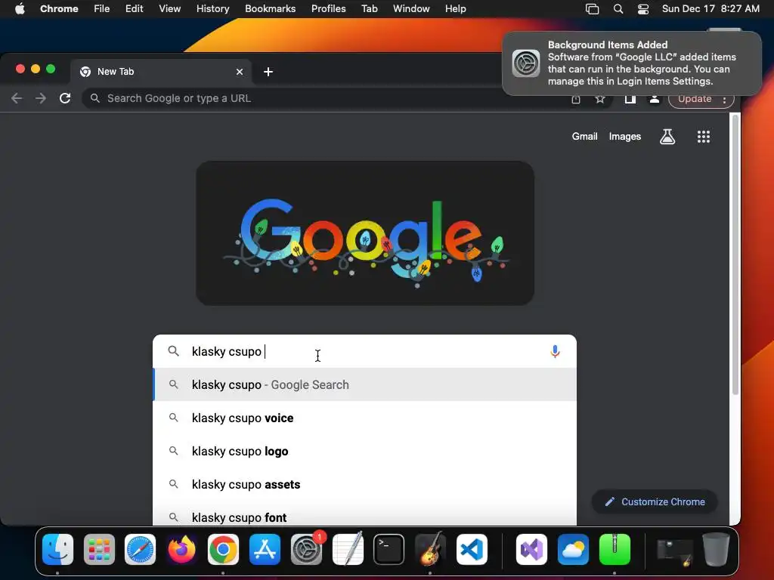Image resolution: width=774 pixels, height=580 pixels.
Task: Close the New Tab tab
Action: [x=240, y=72]
